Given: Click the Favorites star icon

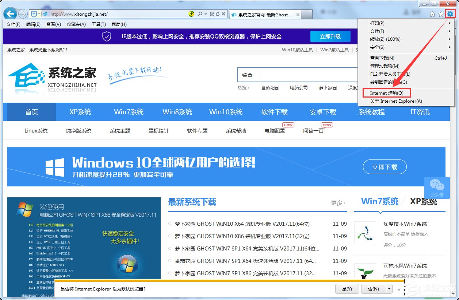Looking at the screenshot, I should coord(441,13).
